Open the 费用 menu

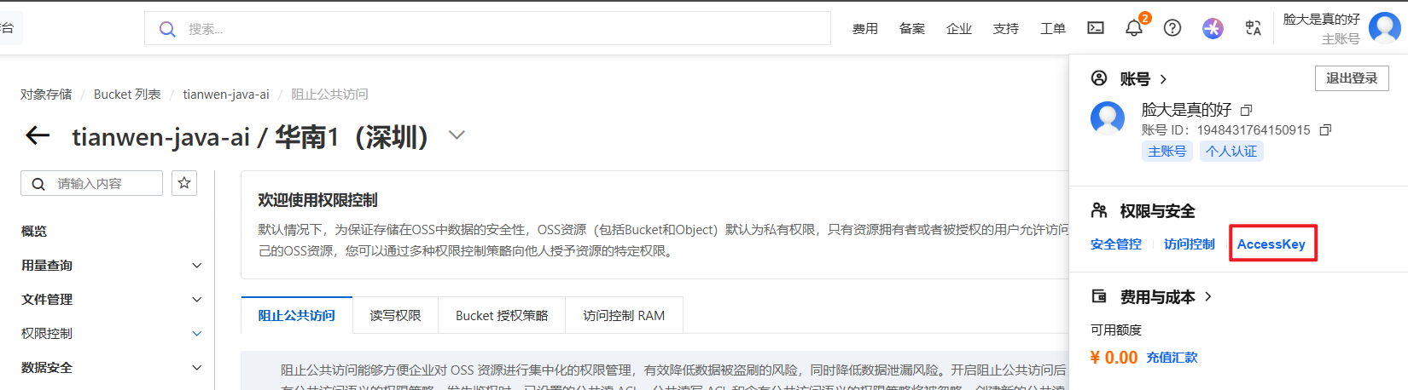click(x=865, y=29)
